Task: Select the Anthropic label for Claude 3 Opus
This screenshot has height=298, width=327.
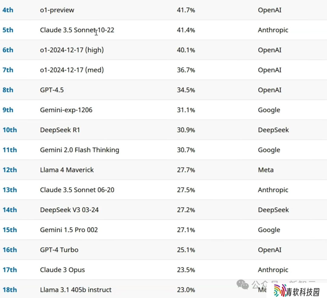Action: click(x=273, y=270)
